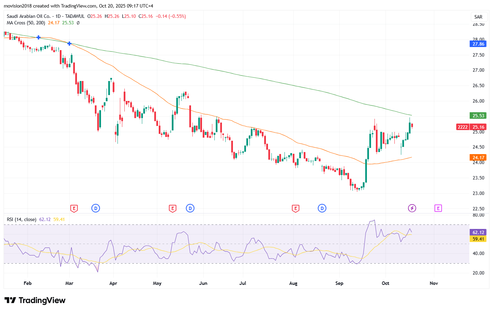Open the RSI (14, close) indicator legend

point(21,219)
